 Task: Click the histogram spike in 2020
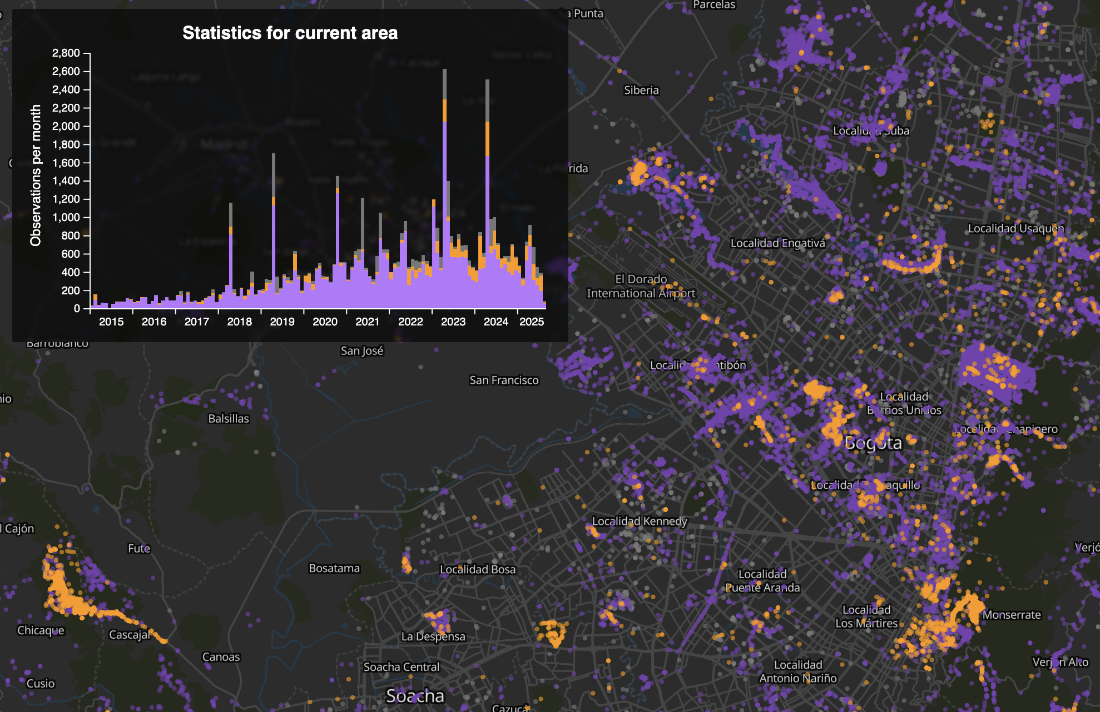338,242
